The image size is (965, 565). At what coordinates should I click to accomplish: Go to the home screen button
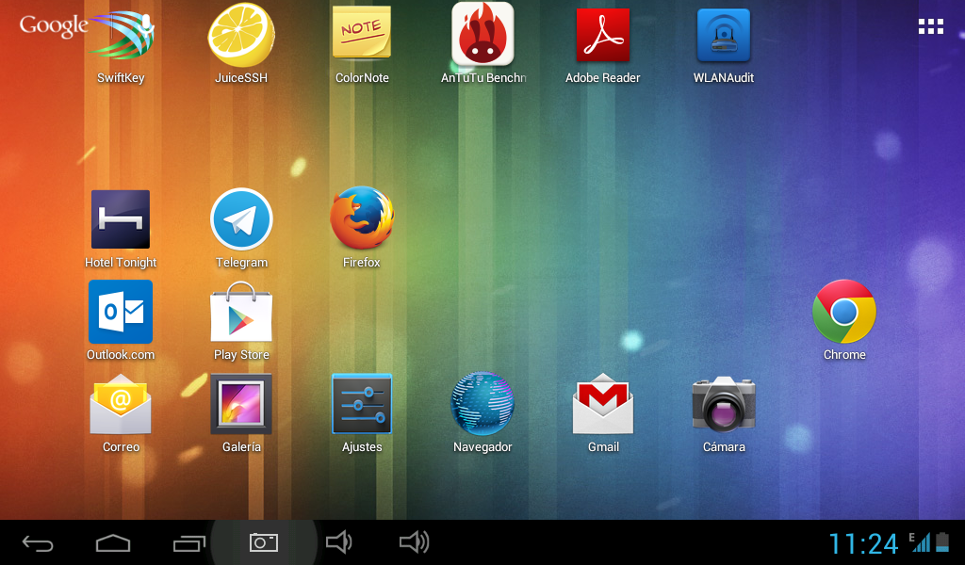click(113, 543)
